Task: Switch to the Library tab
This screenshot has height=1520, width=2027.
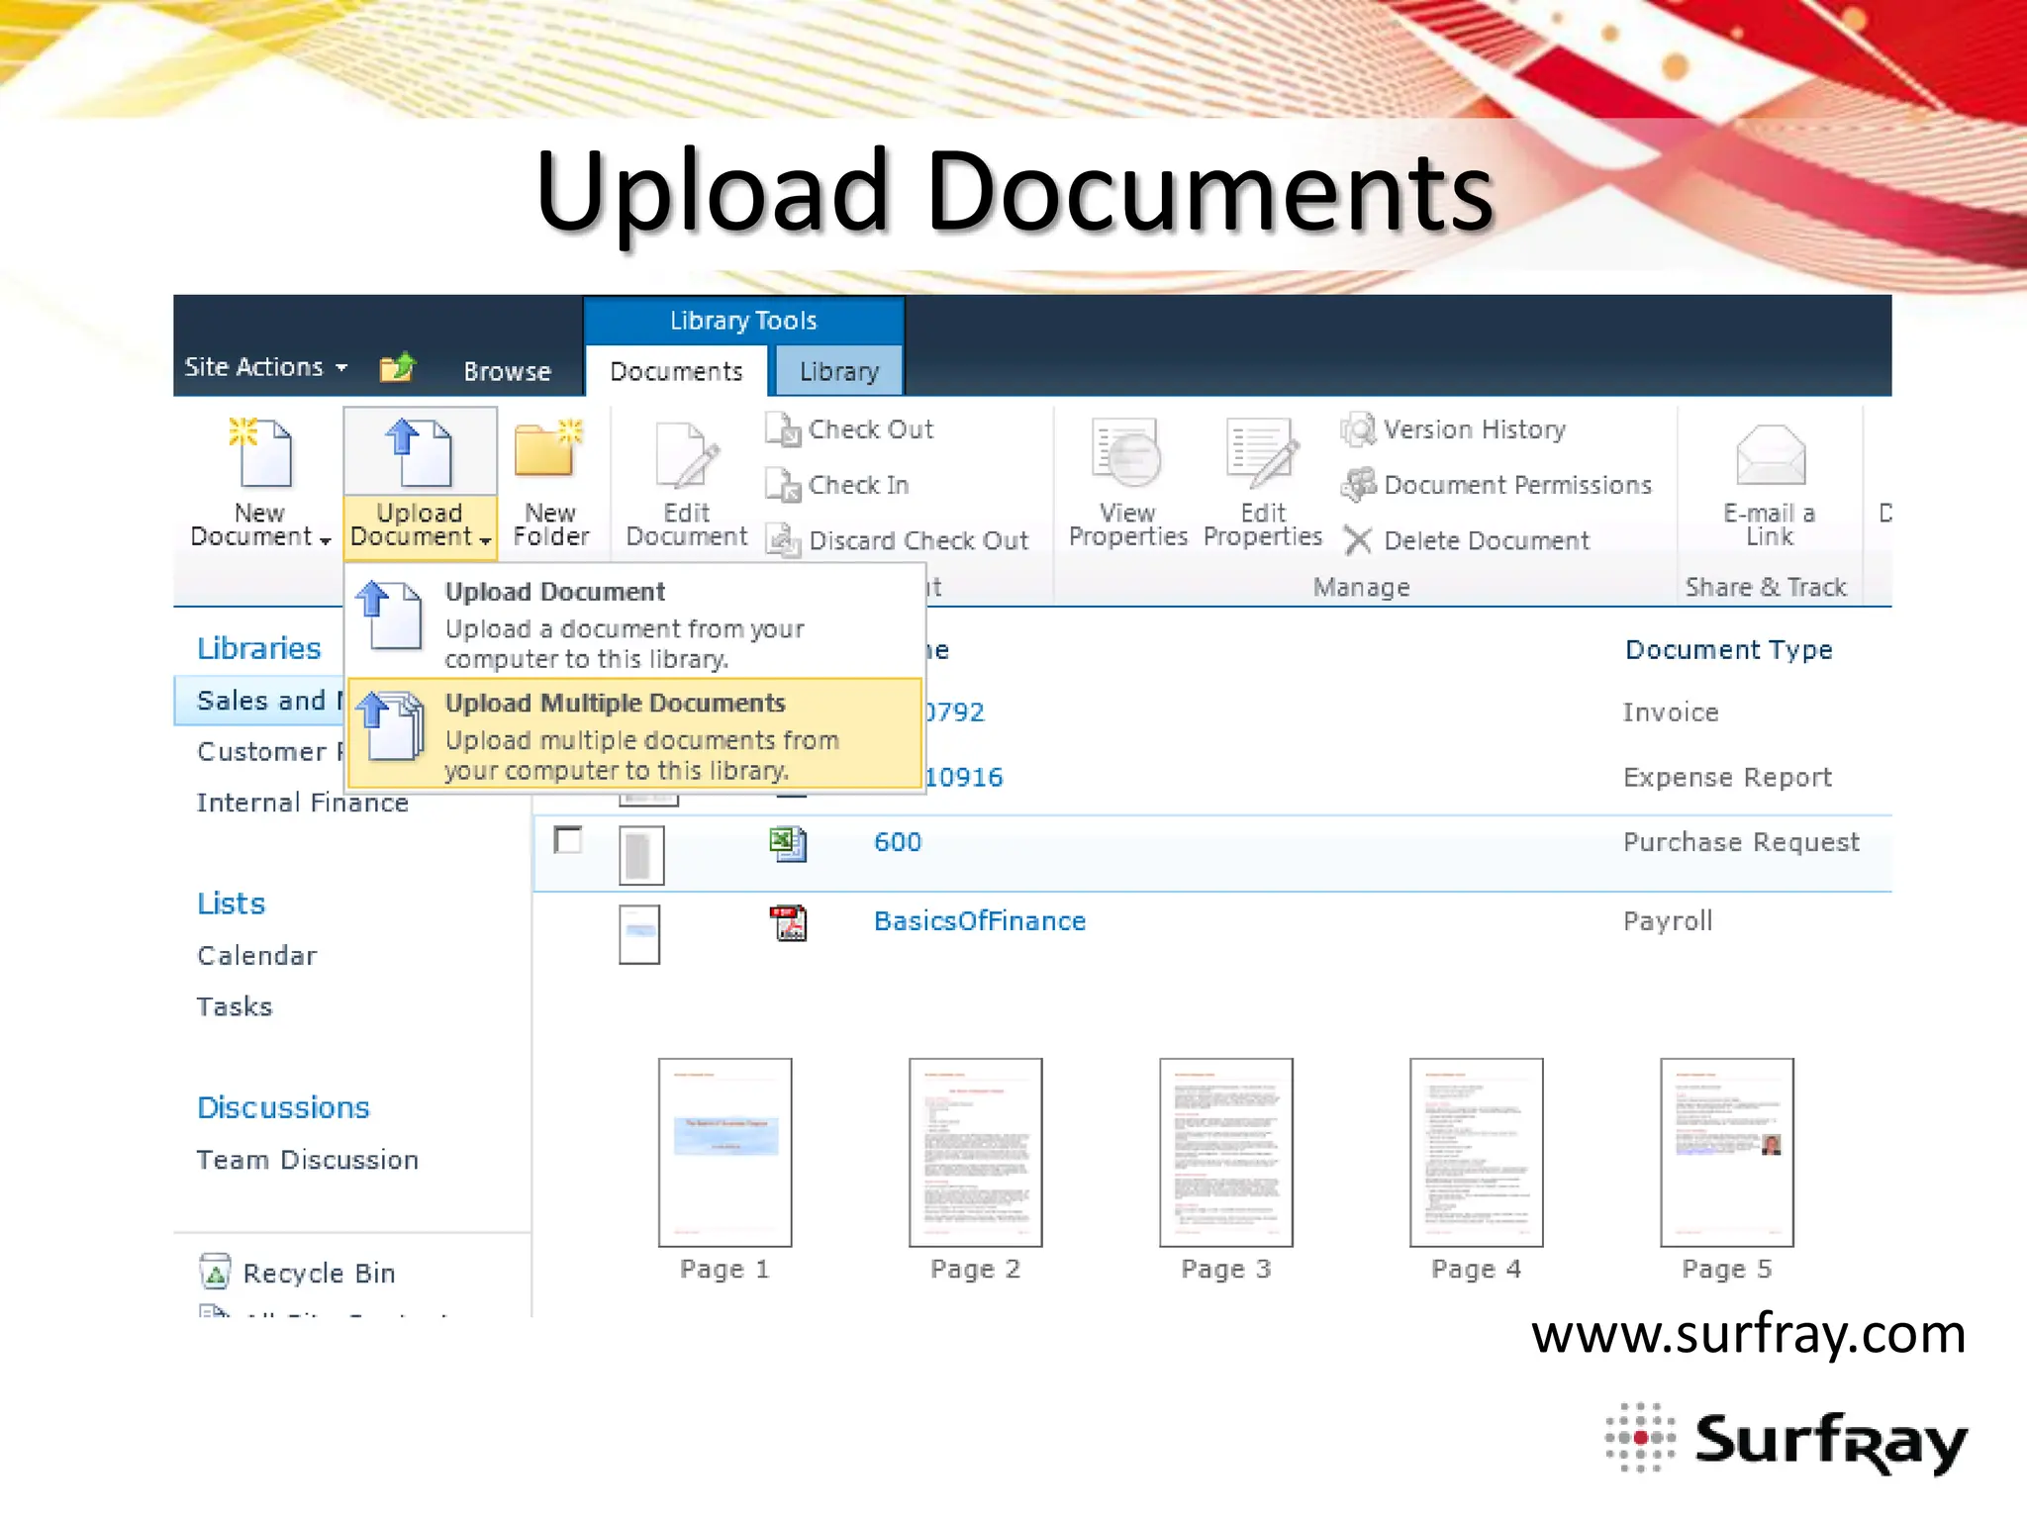Action: [838, 371]
